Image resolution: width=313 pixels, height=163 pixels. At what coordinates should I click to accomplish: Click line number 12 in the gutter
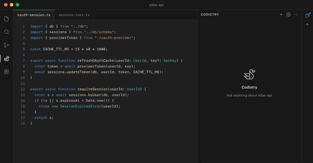coord(23,89)
